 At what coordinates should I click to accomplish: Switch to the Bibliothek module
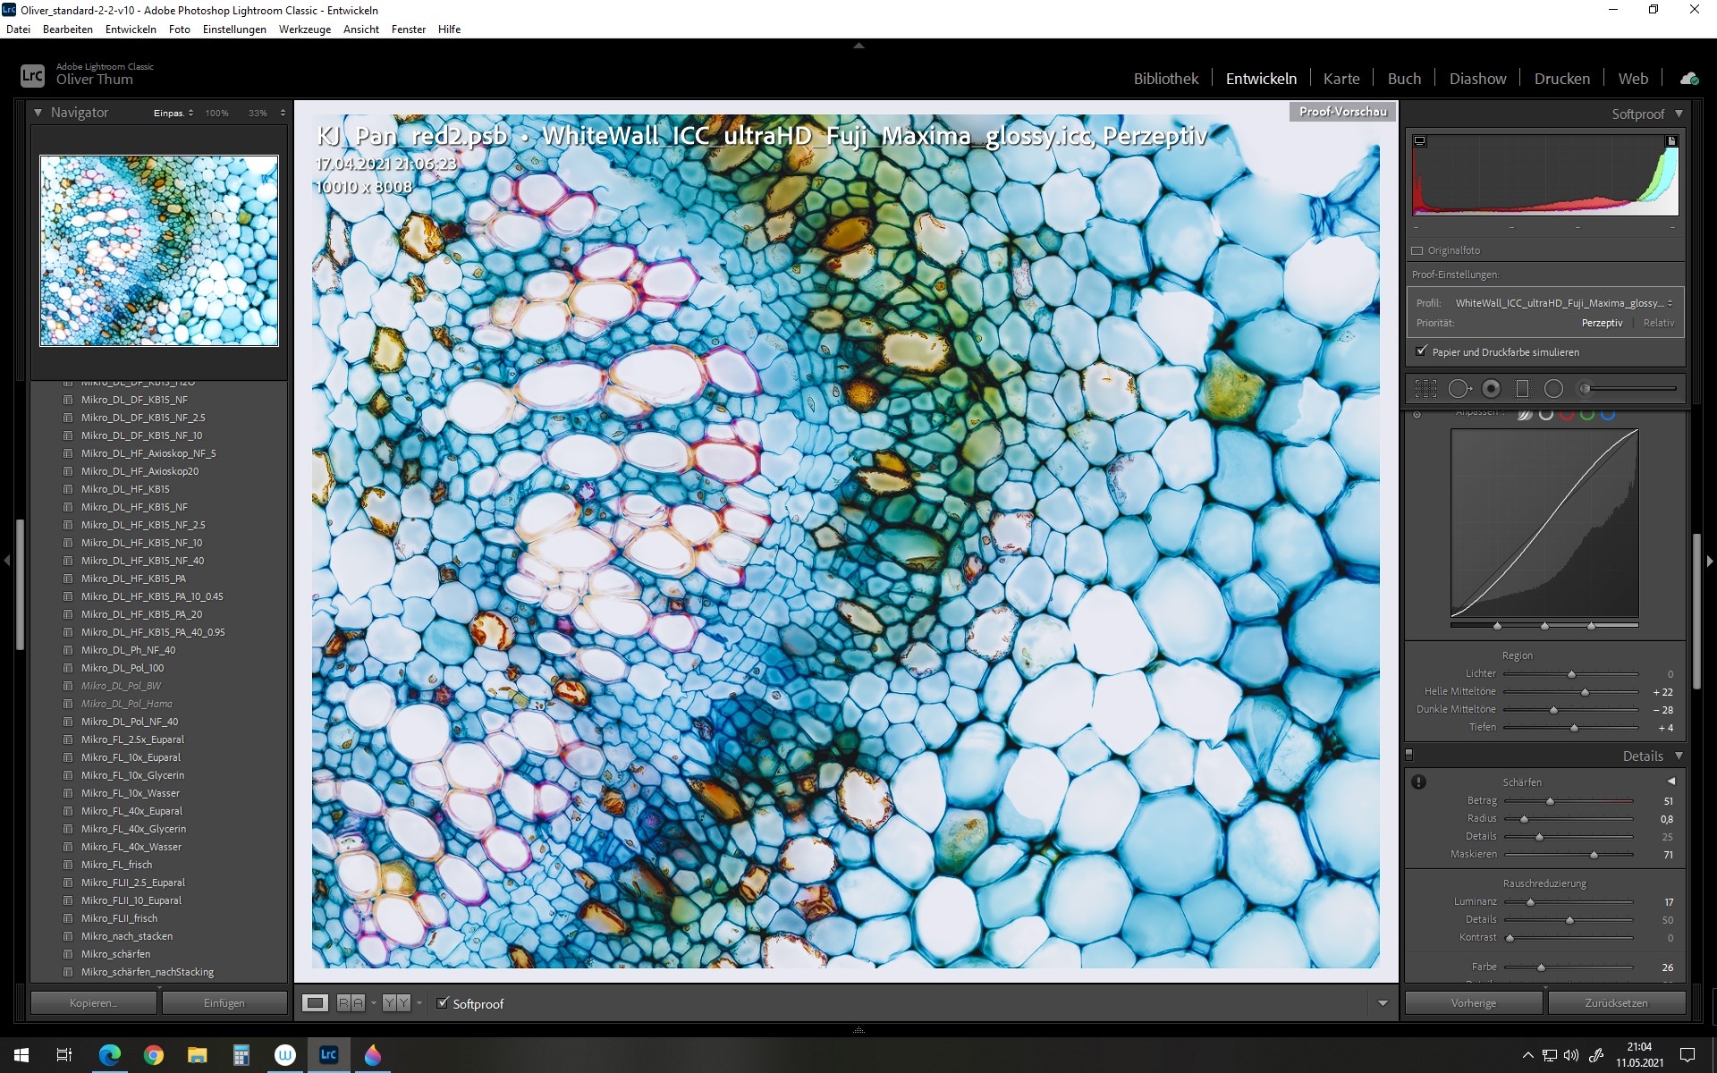[x=1165, y=79]
